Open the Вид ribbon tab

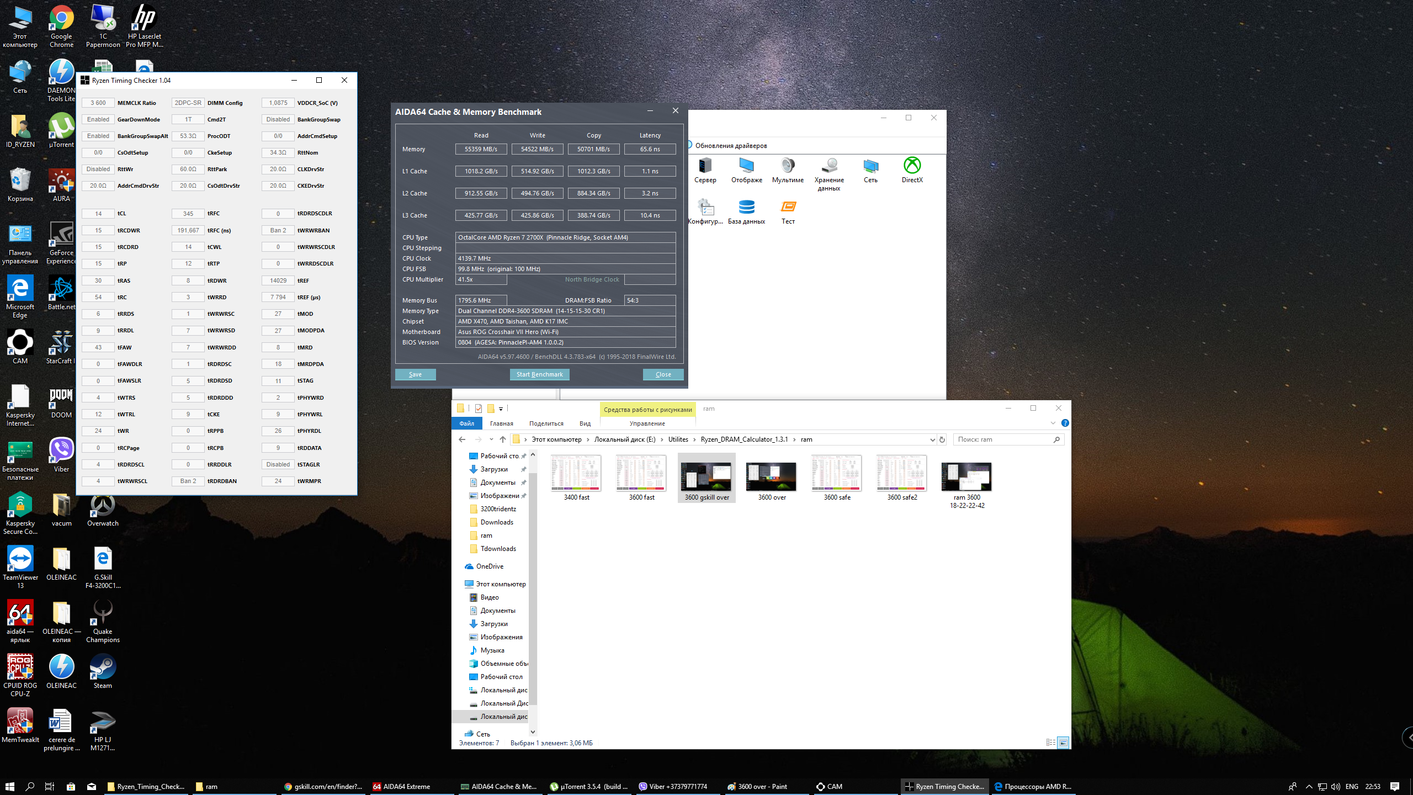[585, 423]
